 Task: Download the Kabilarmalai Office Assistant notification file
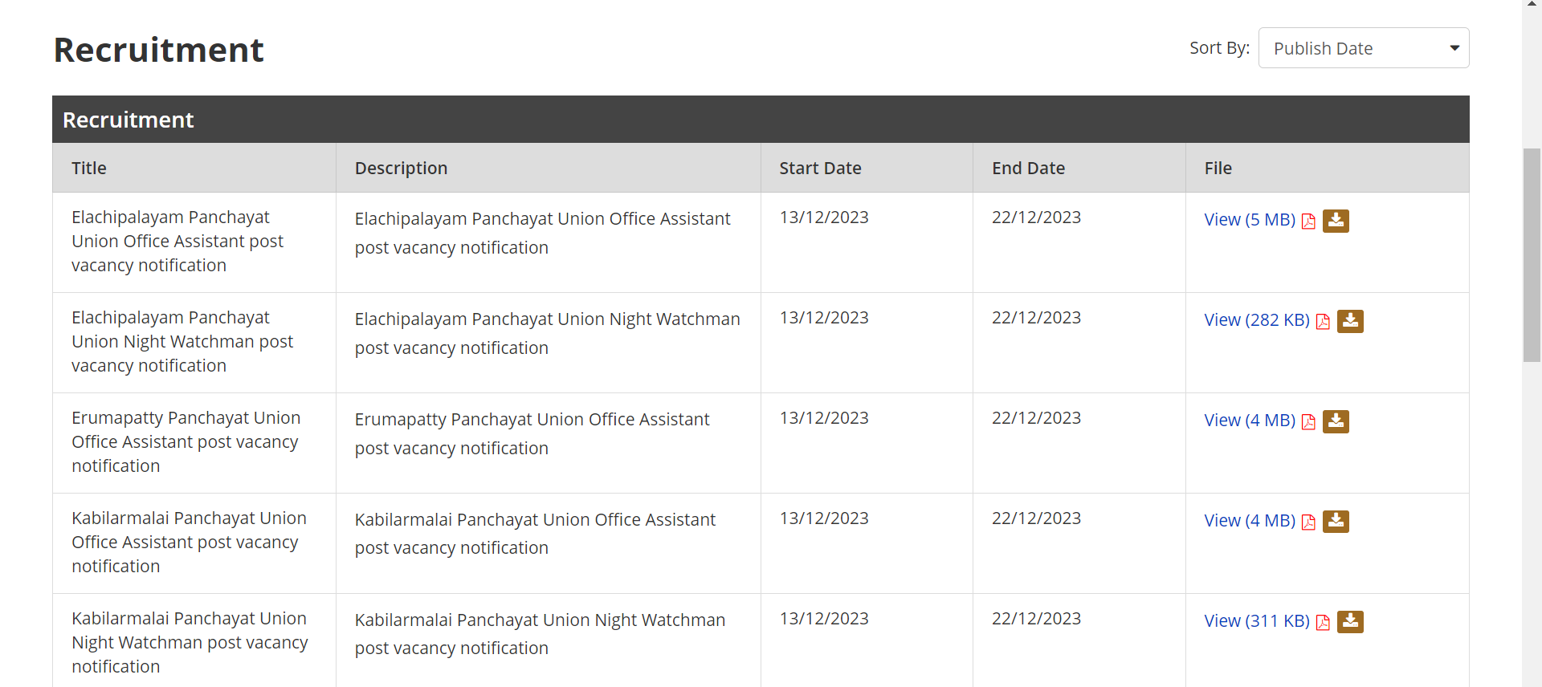click(1336, 522)
